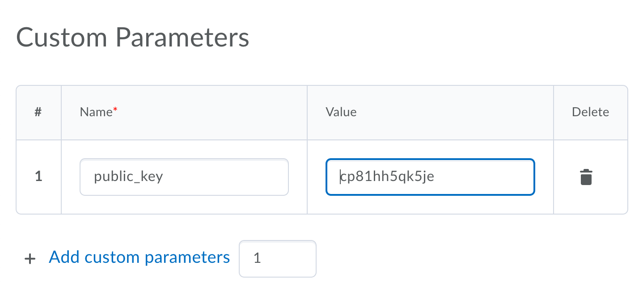643x295 pixels.
Task: Click the Delete column header label
Action: 590,112
